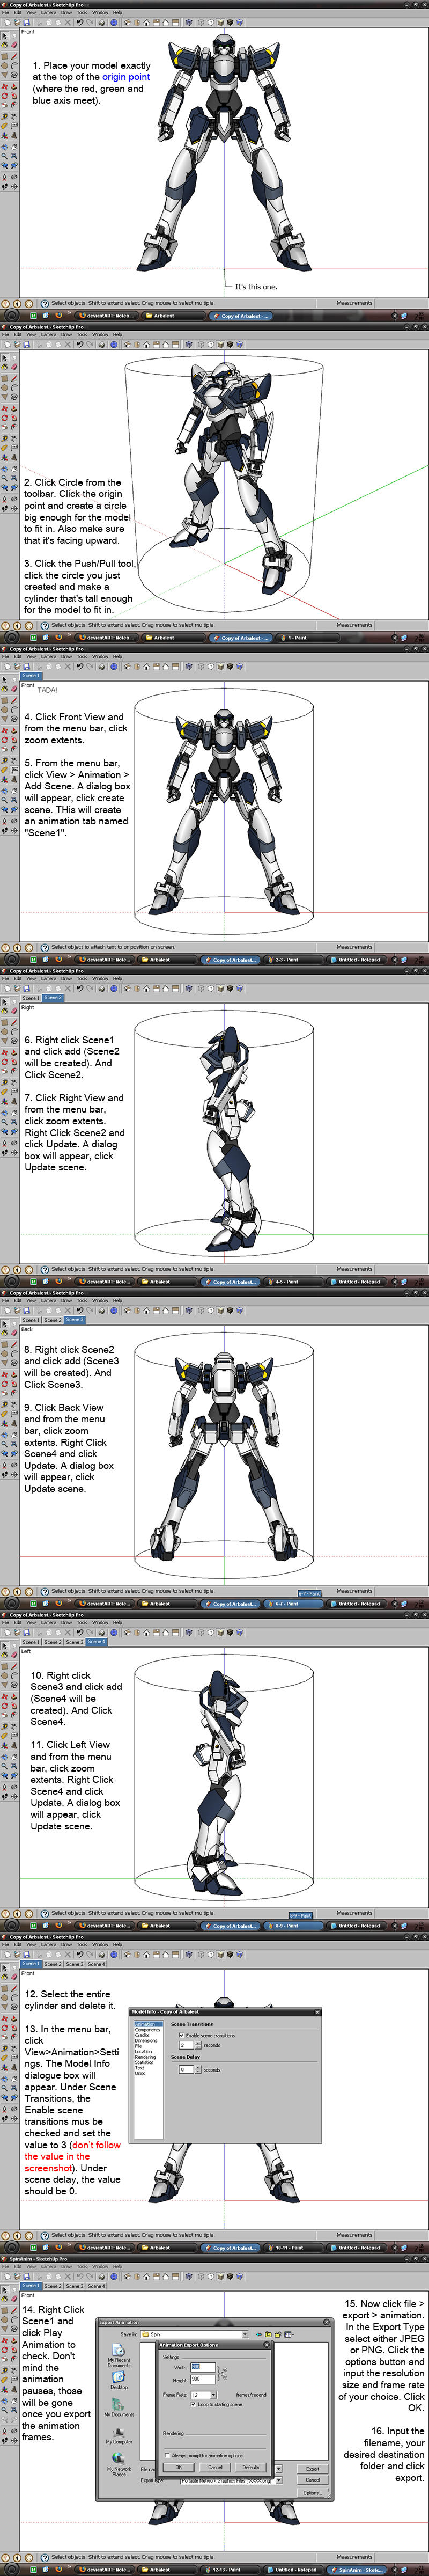
Task: Click Defaults in Animation Export Options dialog
Action: coord(250,2467)
